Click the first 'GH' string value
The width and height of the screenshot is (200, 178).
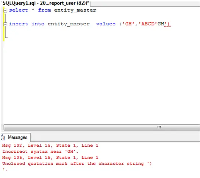128,24
